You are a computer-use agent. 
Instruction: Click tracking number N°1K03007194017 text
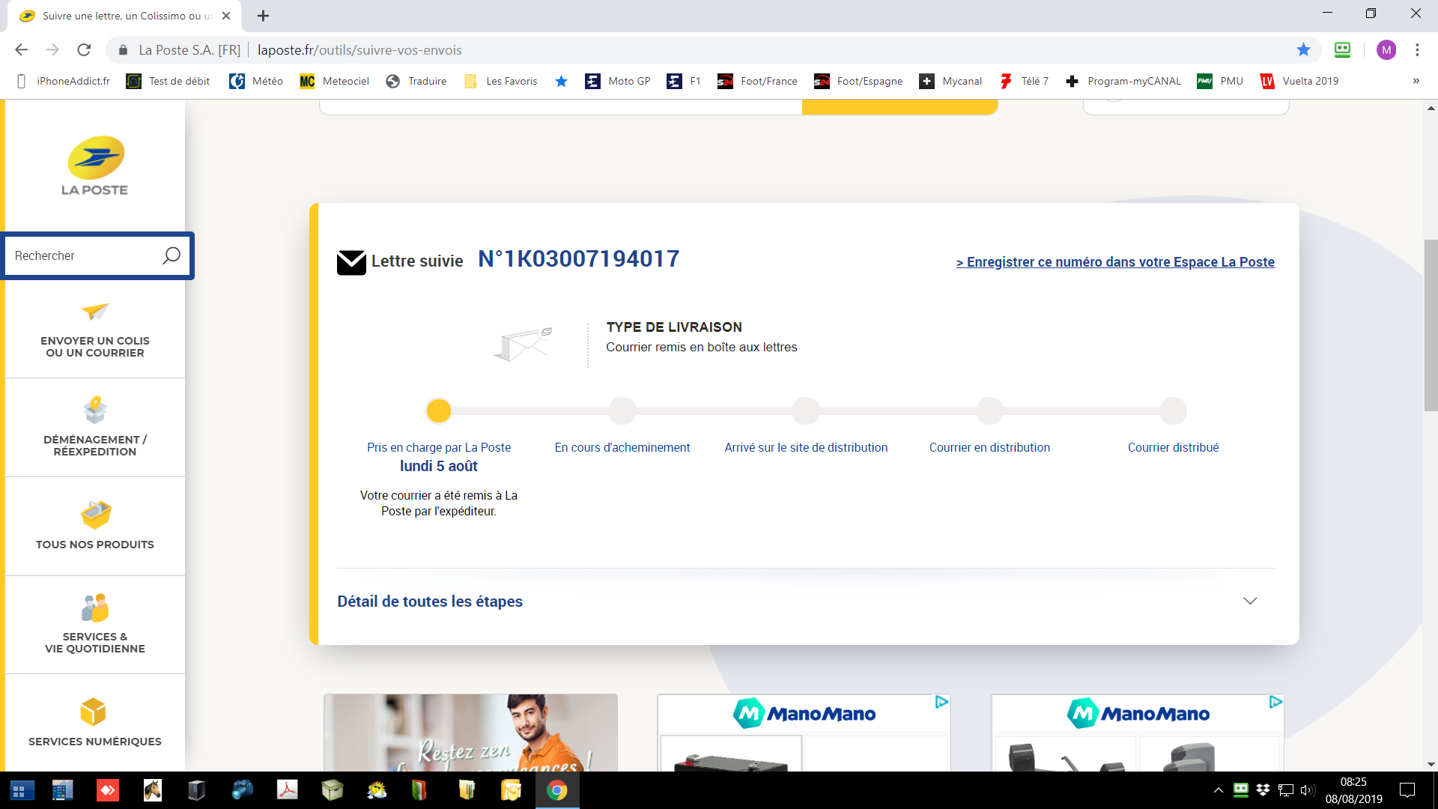coord(578,259)
